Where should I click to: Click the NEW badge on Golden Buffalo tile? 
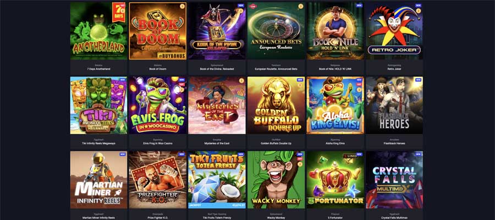pyautogui.click(x=300, y=80)
